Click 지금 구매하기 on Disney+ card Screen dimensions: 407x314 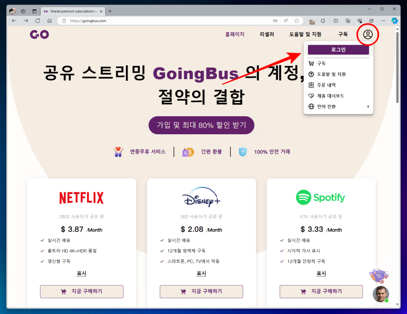click(201, 291)
